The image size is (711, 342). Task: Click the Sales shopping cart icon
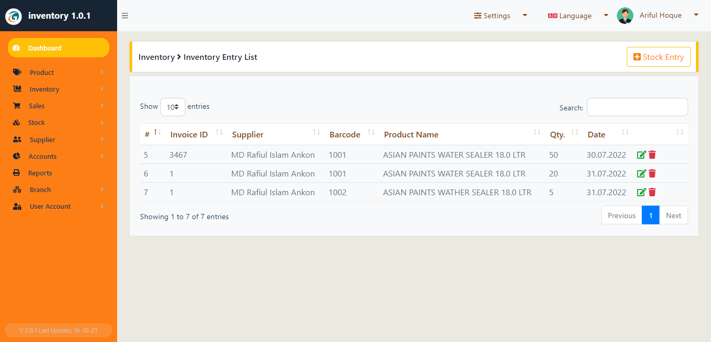(x=17, y=106)
